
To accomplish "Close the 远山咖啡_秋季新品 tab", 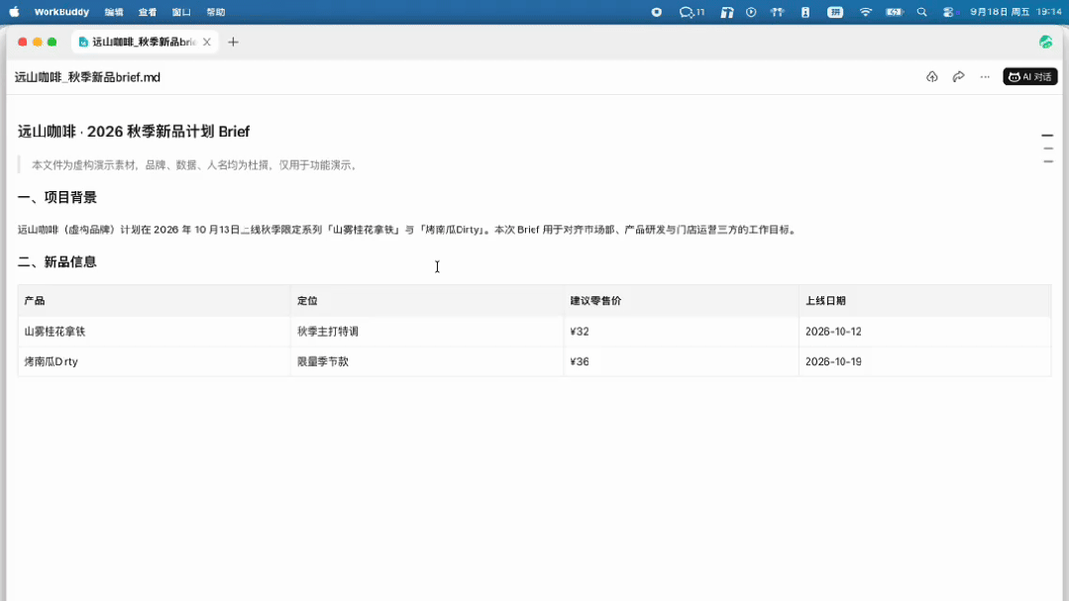I will [x=207, y=42].
